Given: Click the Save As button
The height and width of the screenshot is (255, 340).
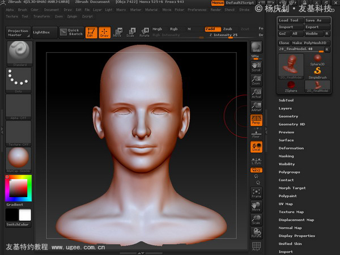Looking at the screenshot, I should click(317, 20).
